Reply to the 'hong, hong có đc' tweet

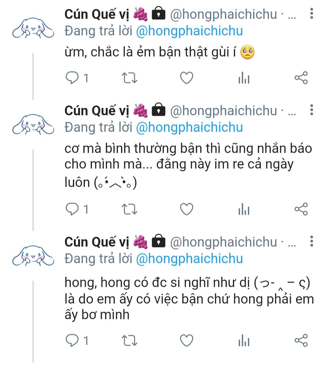click(x=72, y=341)
